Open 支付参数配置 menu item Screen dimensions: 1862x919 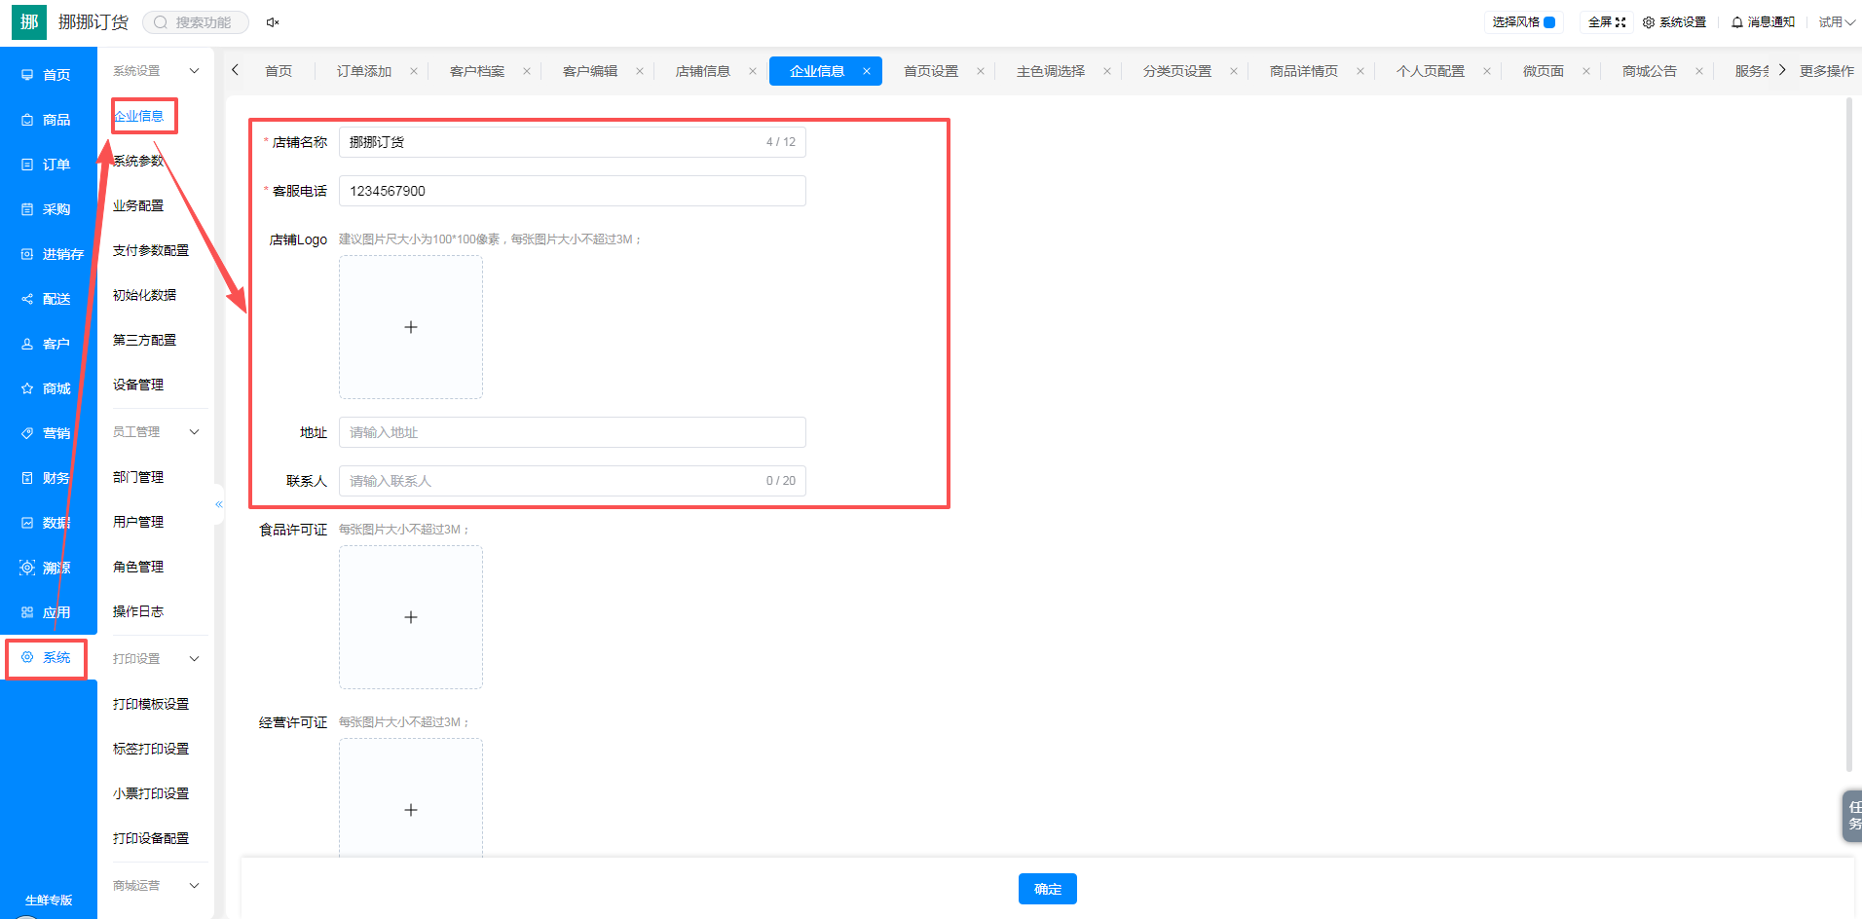tap(151, 250)
